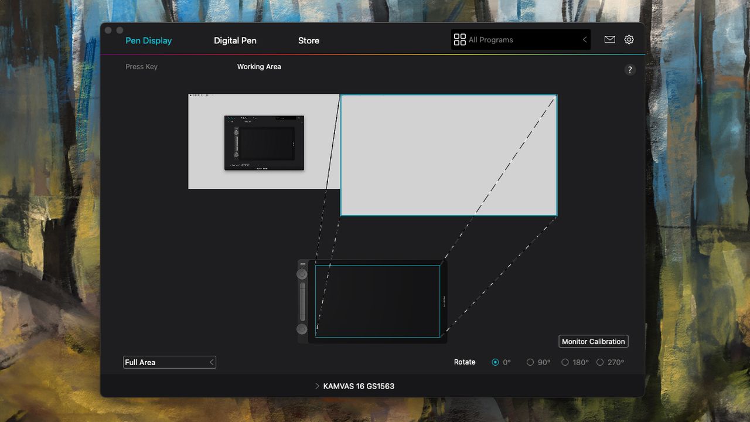Select the Working Area sub-tab
Viewport: 750px width, 422px height.
coord(259,67)
